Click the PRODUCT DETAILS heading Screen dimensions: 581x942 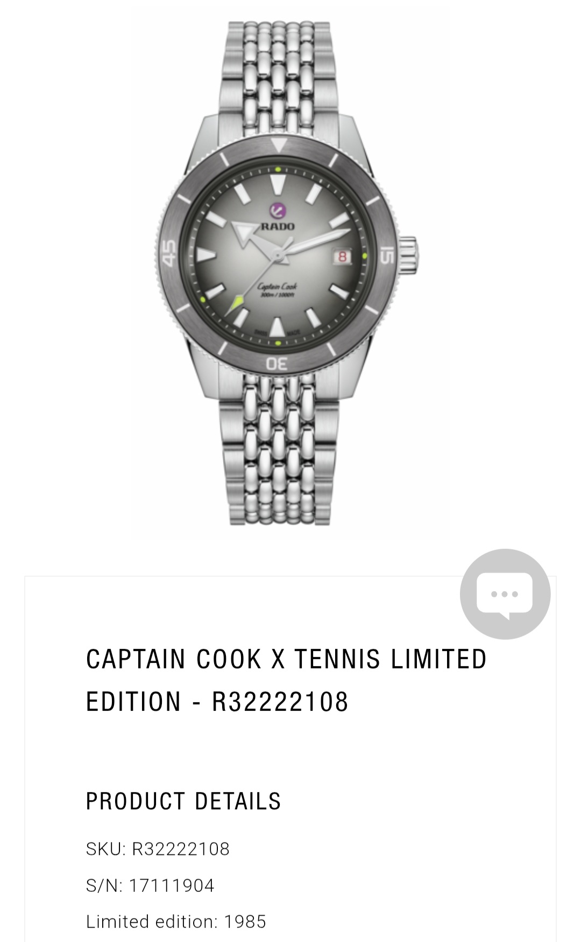(x=183, y=801)
